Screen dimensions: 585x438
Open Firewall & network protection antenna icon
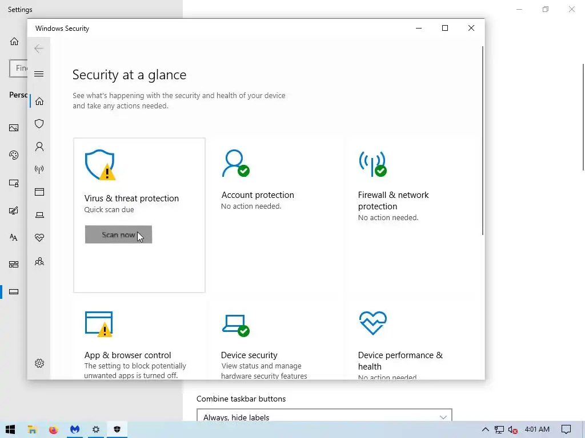tap(372, 164)
